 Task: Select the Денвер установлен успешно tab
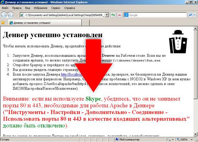[x=45, y=23]
